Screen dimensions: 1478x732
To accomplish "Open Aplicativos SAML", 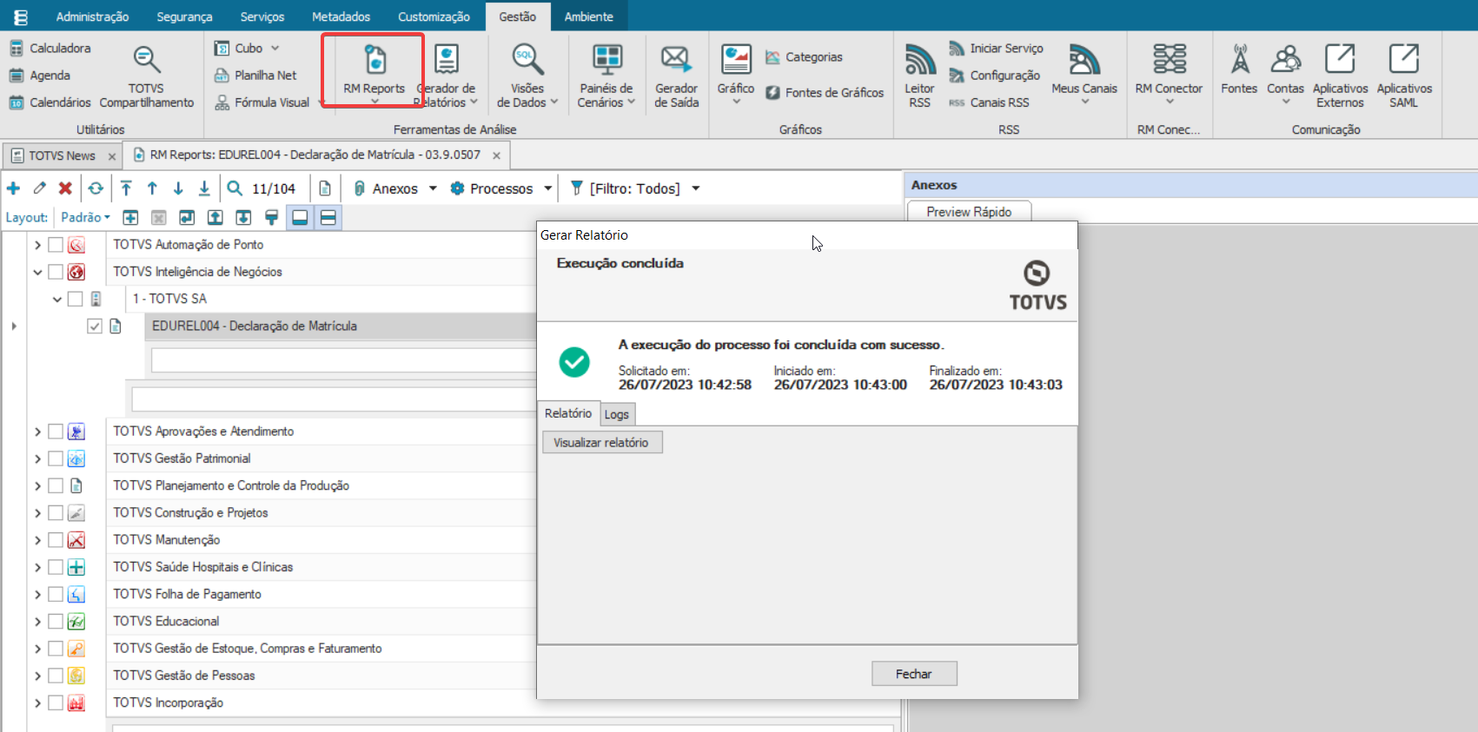I will pos(1404,76).
